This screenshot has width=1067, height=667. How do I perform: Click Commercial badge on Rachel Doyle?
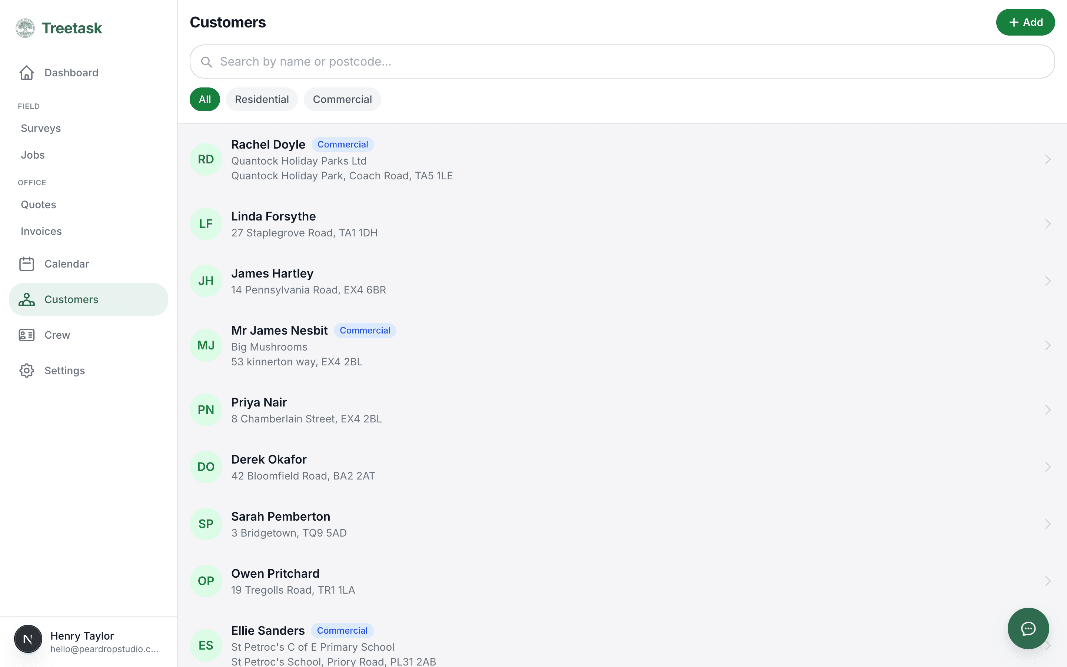point(343,144)
